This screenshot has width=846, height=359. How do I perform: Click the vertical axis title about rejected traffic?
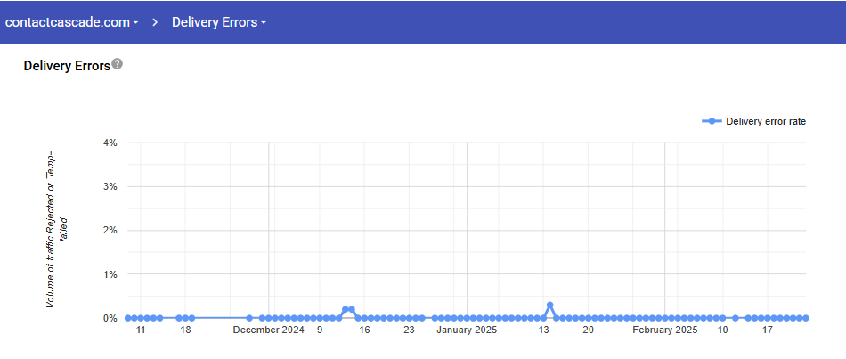click(56, 230)
